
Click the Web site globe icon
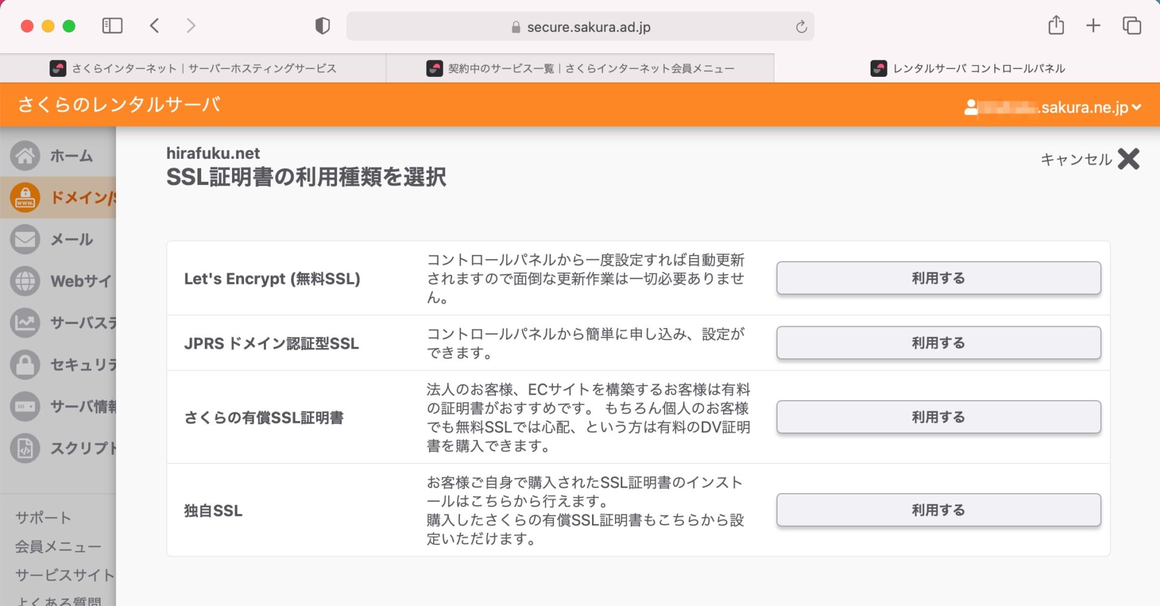[25, 281]
